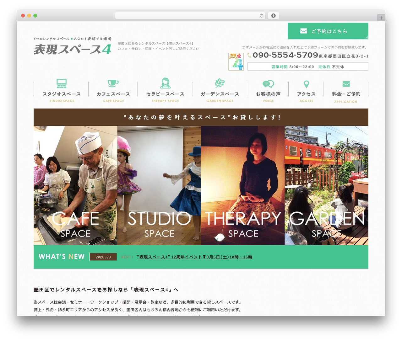Screen dimensions: 402x340
Task: Select the CAFE SPACE photo panel
Action: click(x=75, y=185)
